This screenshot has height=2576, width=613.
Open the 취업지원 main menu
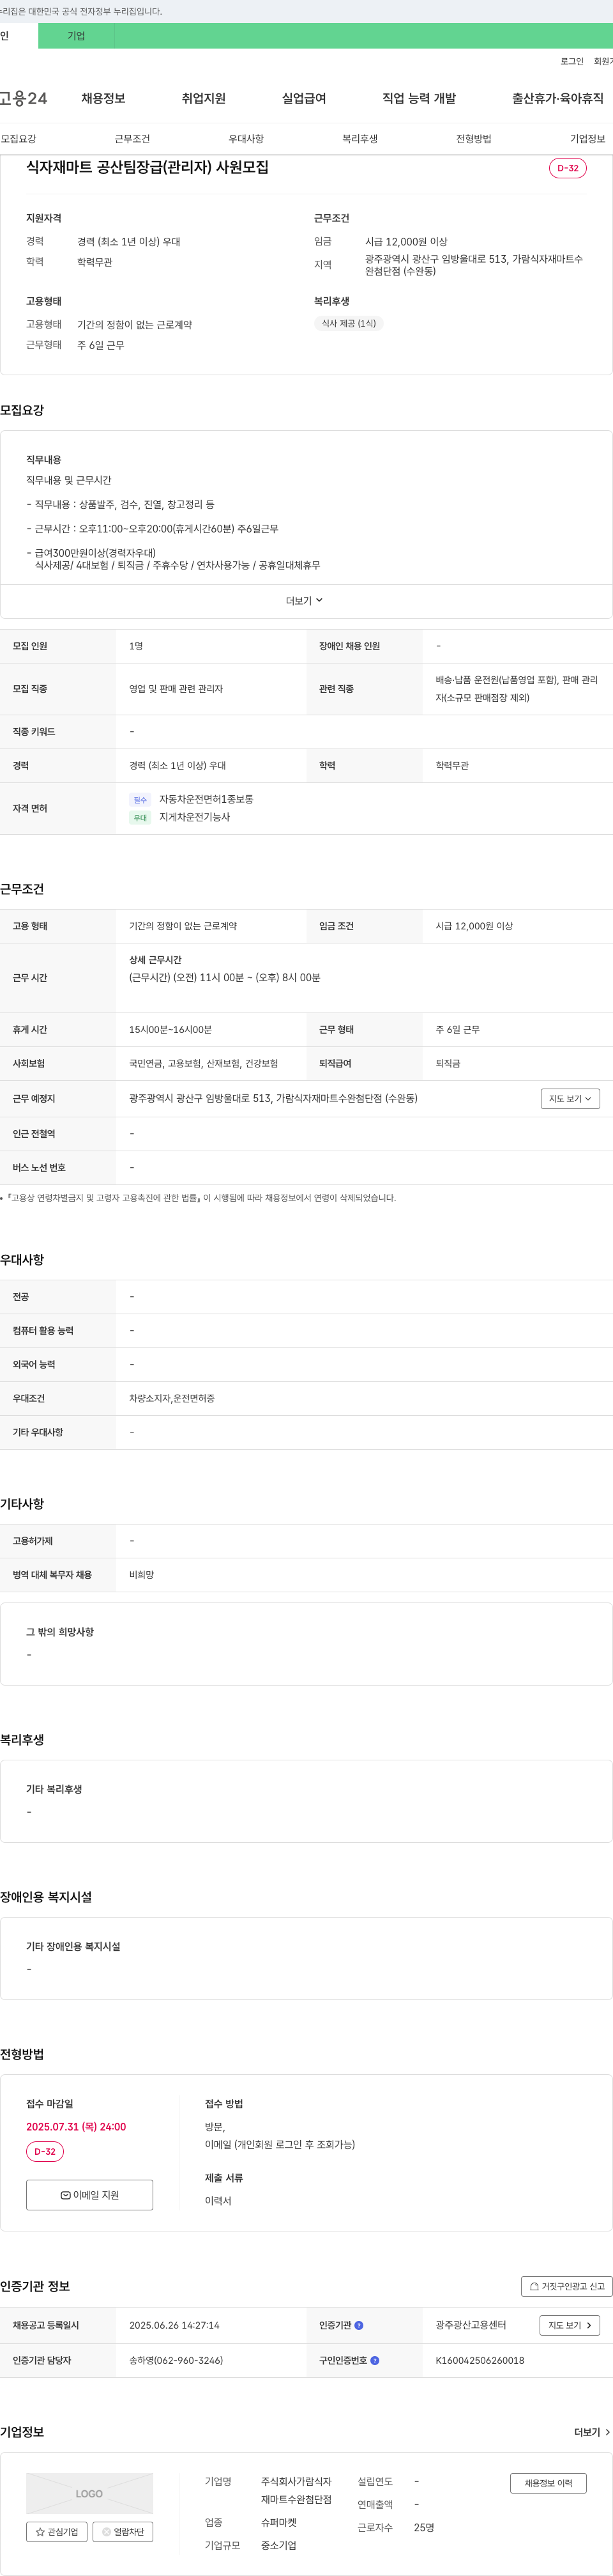(x=204, y=98)
